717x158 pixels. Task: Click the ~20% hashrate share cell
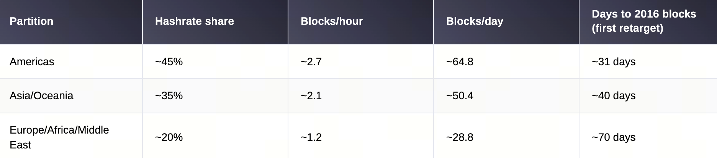[x=169, y=137]
